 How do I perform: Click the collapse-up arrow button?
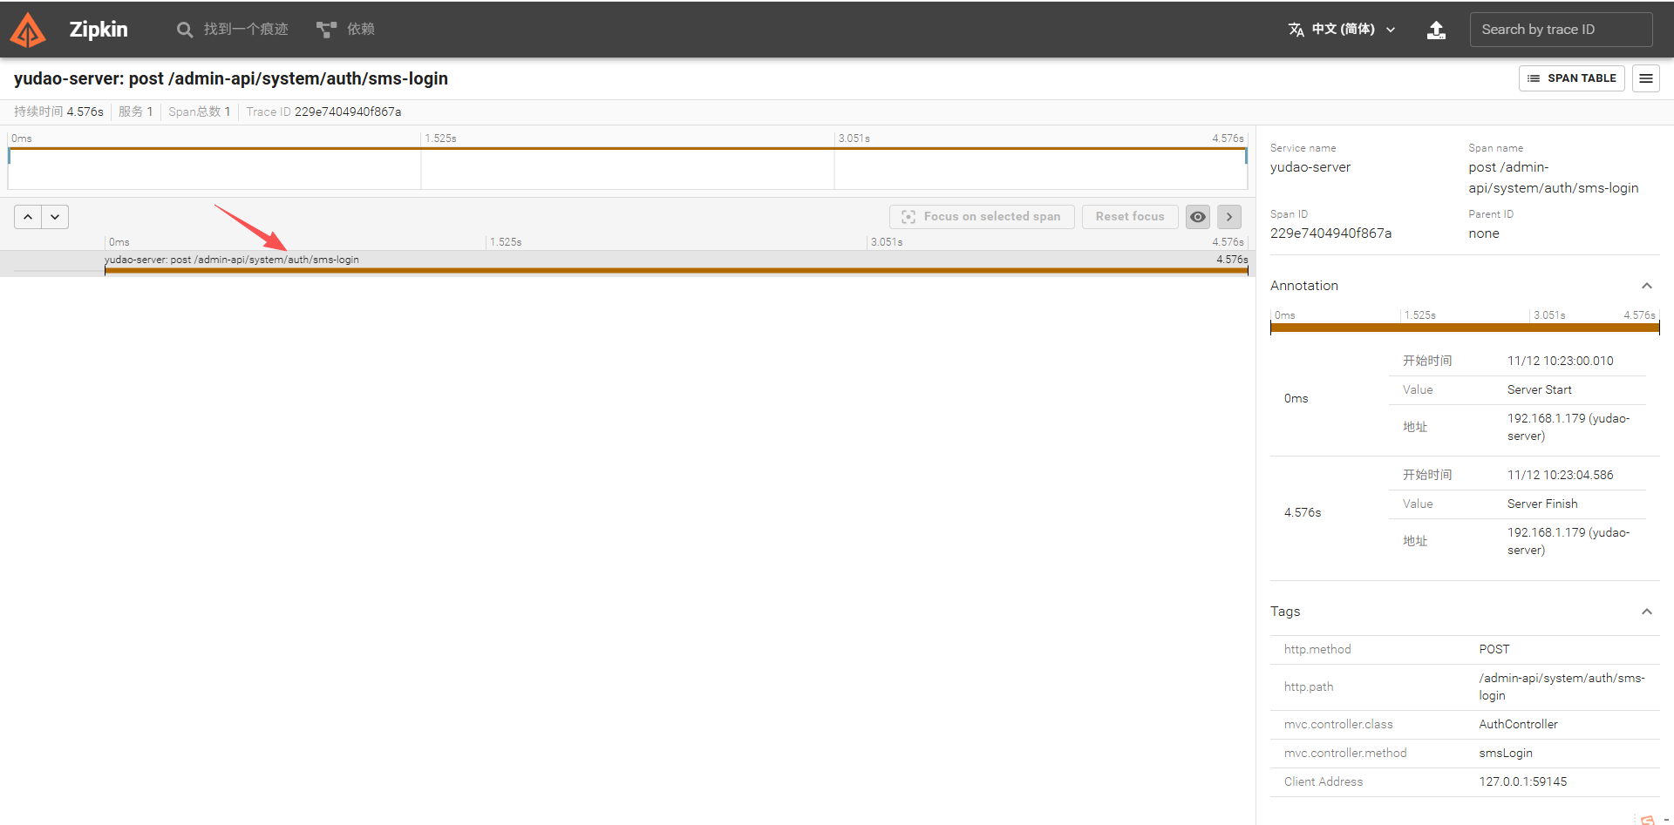(28, 217)
